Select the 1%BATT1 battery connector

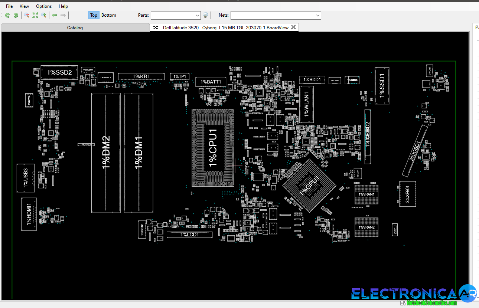211,82
